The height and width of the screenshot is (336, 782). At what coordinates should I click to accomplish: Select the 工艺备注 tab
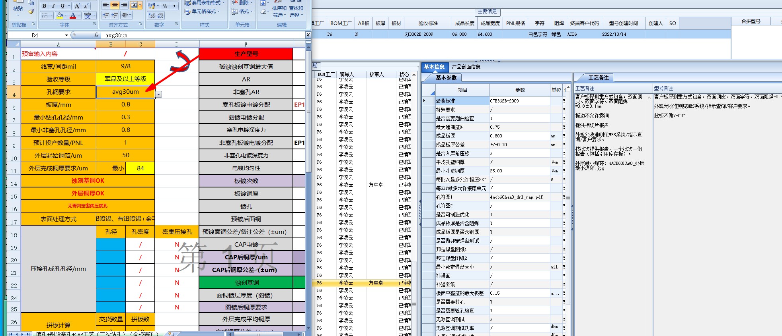tap(599, 77)
